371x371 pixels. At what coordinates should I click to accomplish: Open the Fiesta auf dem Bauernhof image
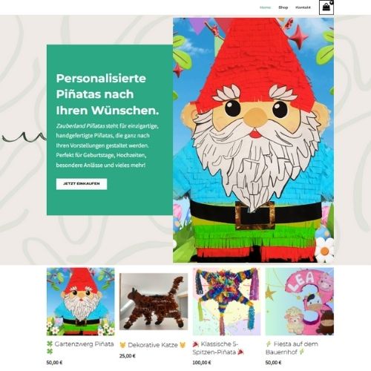(x=300, y=301)
